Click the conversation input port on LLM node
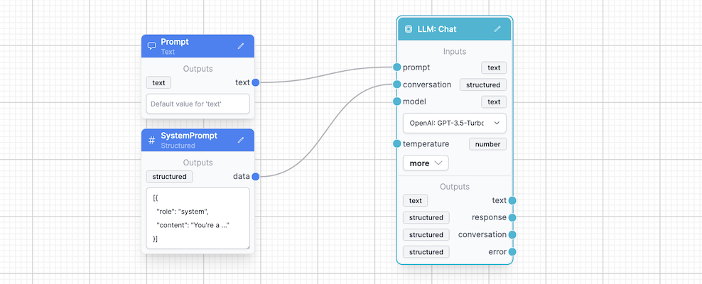This screenshot has height=284, width=702. coord(397,84)
